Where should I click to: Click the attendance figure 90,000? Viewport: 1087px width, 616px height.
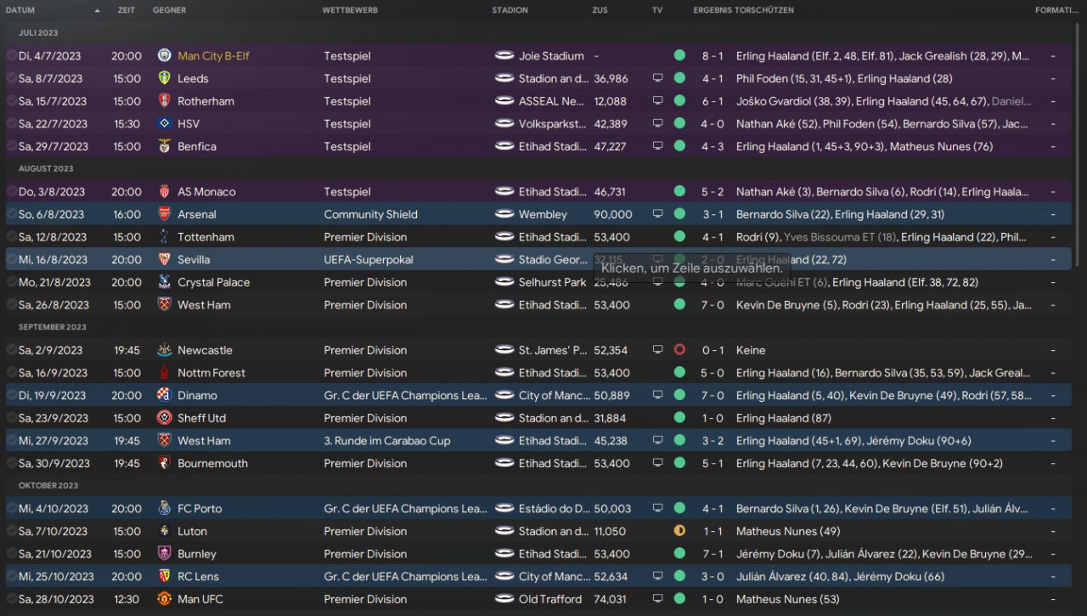(x=613, y=214)
